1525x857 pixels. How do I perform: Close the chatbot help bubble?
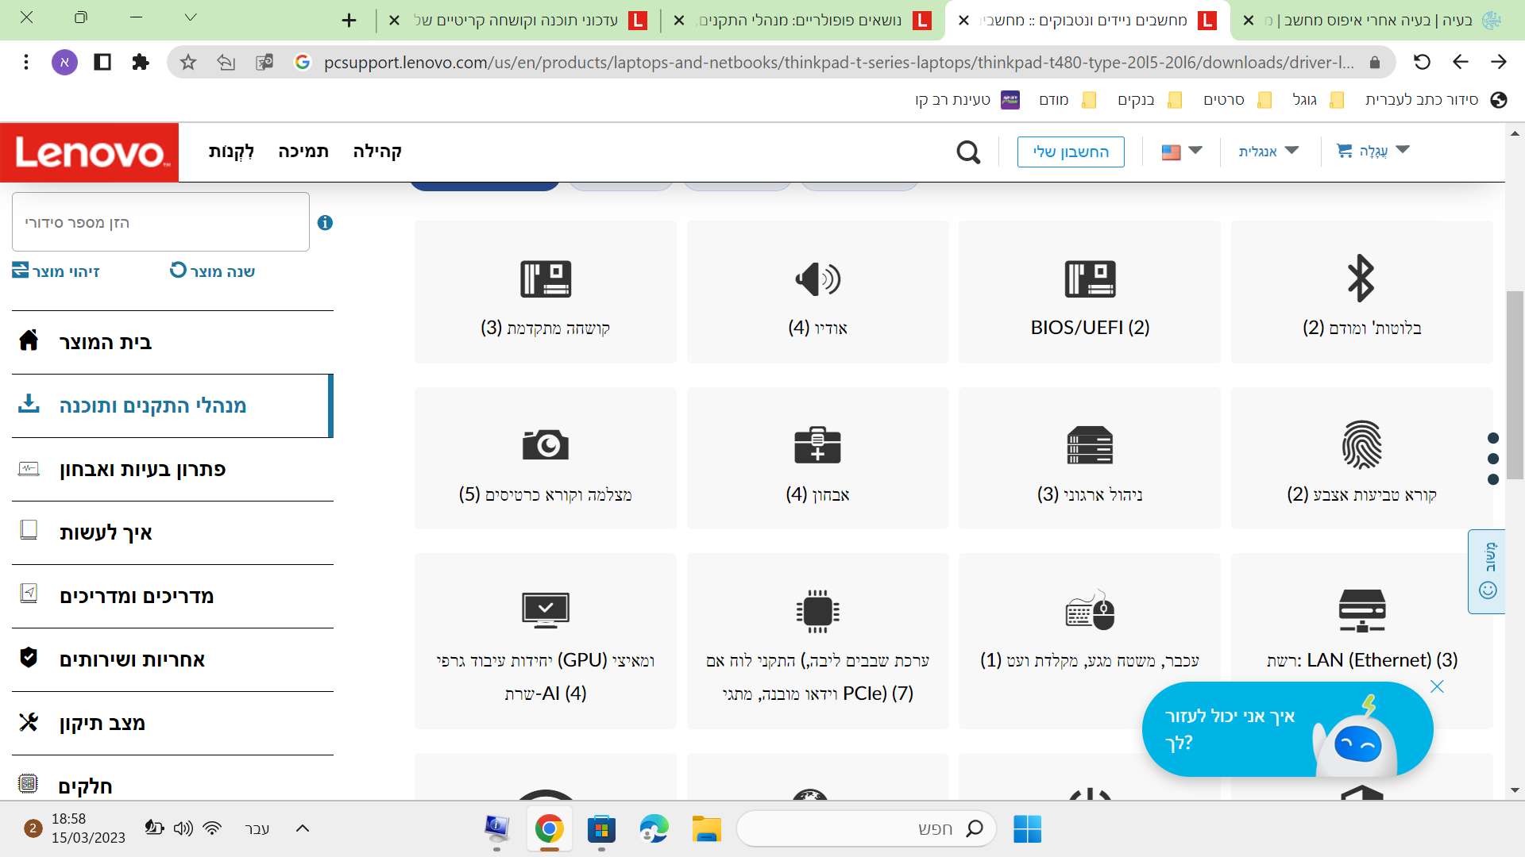click(1437, 686)
